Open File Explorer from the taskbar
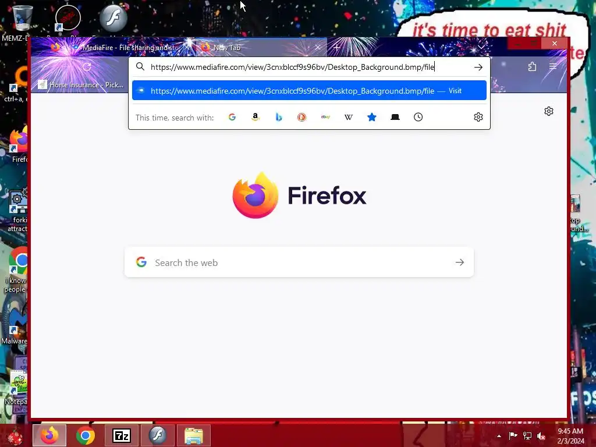The width and height of the screenshot is (596, 447). pos(193,435)
